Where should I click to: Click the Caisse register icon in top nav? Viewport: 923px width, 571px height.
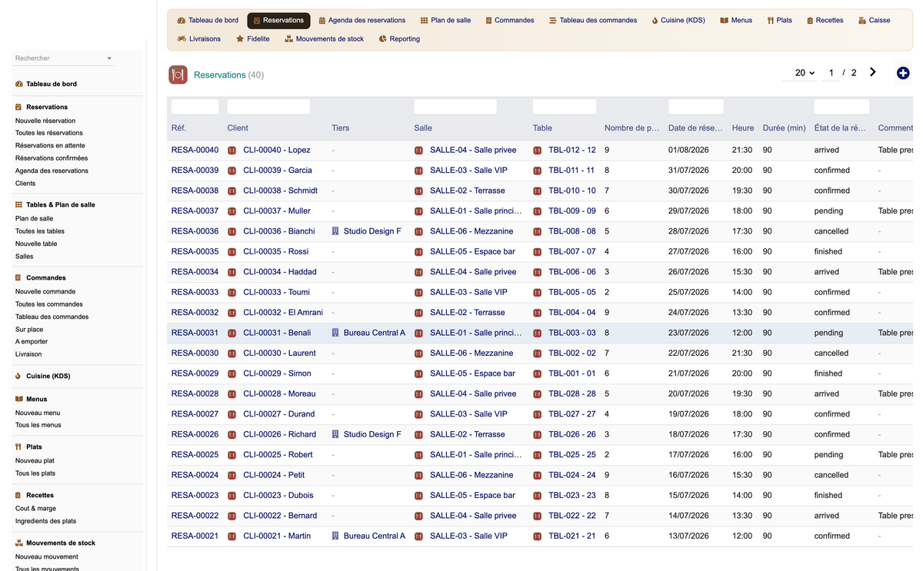click(x=862, y=21)
